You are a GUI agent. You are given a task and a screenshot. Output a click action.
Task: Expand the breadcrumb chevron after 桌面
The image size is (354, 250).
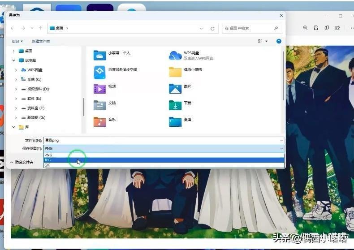(x=67, y=28)
